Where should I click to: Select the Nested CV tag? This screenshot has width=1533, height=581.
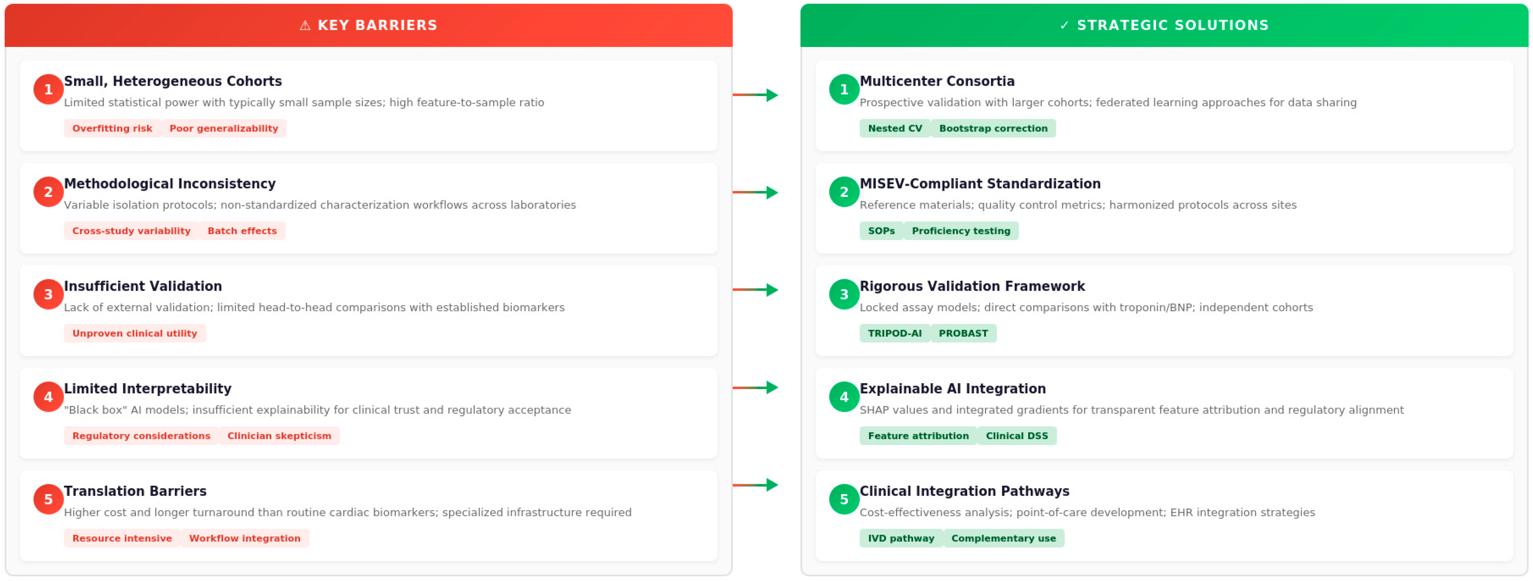[895, 128]
